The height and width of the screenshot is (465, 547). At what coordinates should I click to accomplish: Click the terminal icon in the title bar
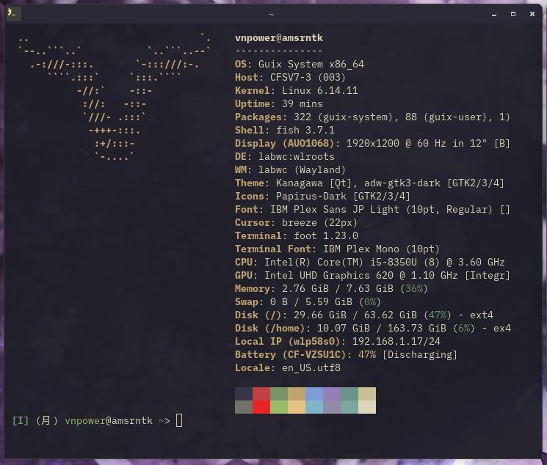pos(11,13)
